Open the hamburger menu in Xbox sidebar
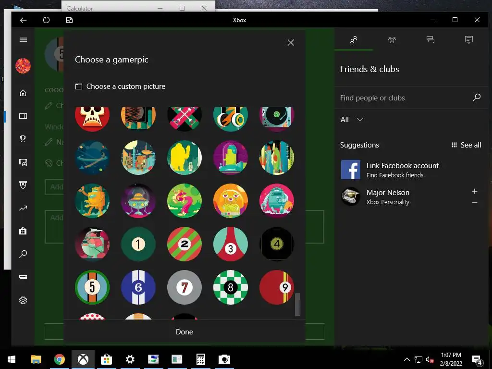This screenshot has width=492, height=369. (x=23, y=40)
